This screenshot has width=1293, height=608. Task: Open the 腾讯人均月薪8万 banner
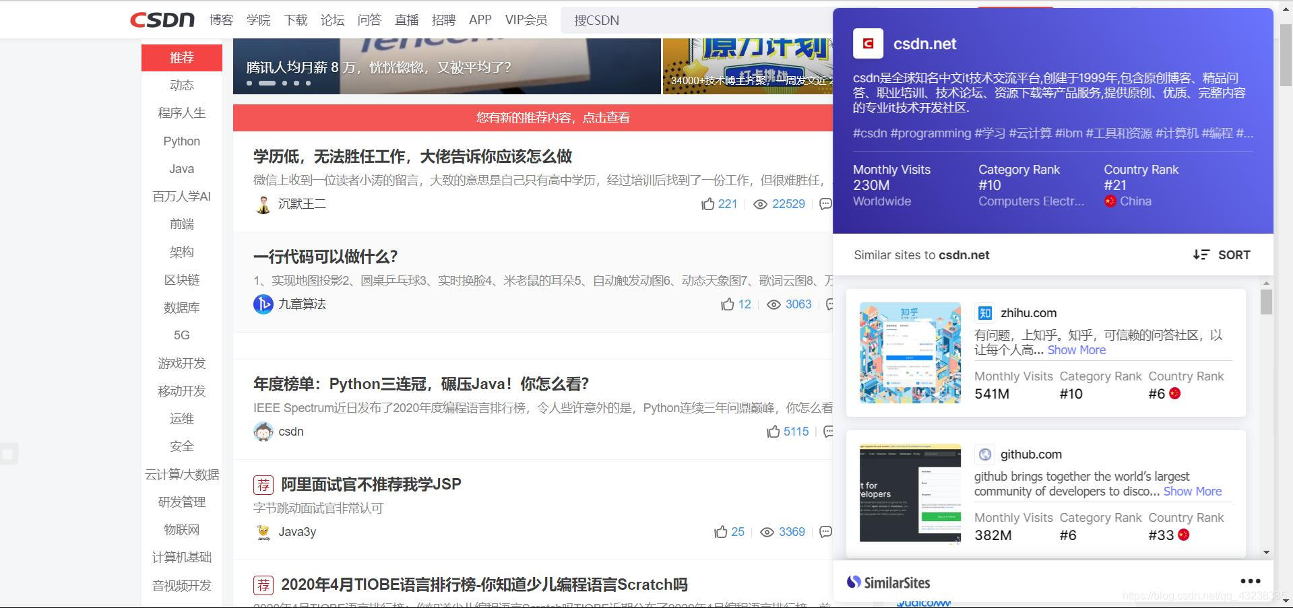(x=447, y=66)
